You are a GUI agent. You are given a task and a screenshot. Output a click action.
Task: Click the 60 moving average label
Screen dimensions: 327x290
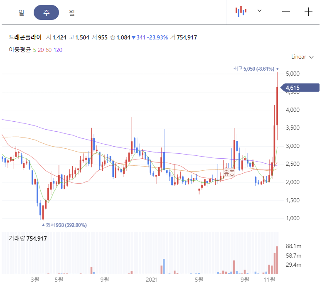pos(48,50)
